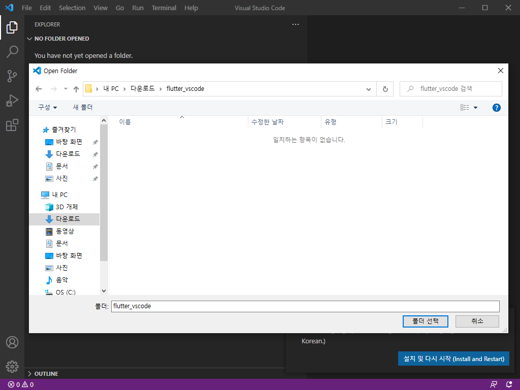Image resolution: width=520 pixels, height=390 pixels.
Task: Open the 구성 dropdown menu
Action: (47, 108)
